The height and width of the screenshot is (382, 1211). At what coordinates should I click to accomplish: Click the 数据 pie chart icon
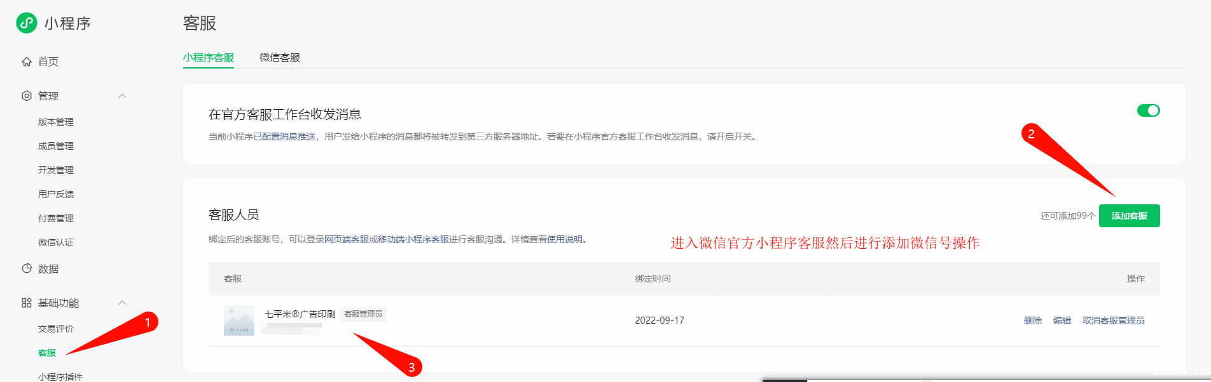click(x=27, y=268)
